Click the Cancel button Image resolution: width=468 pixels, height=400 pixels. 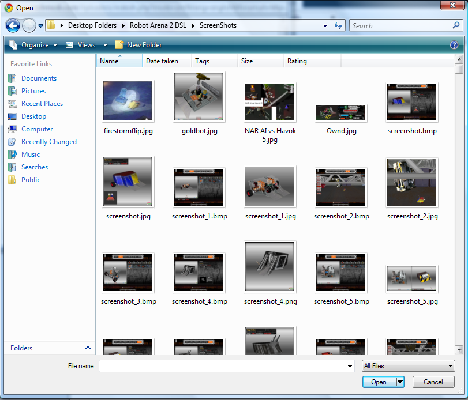point(433,382)
